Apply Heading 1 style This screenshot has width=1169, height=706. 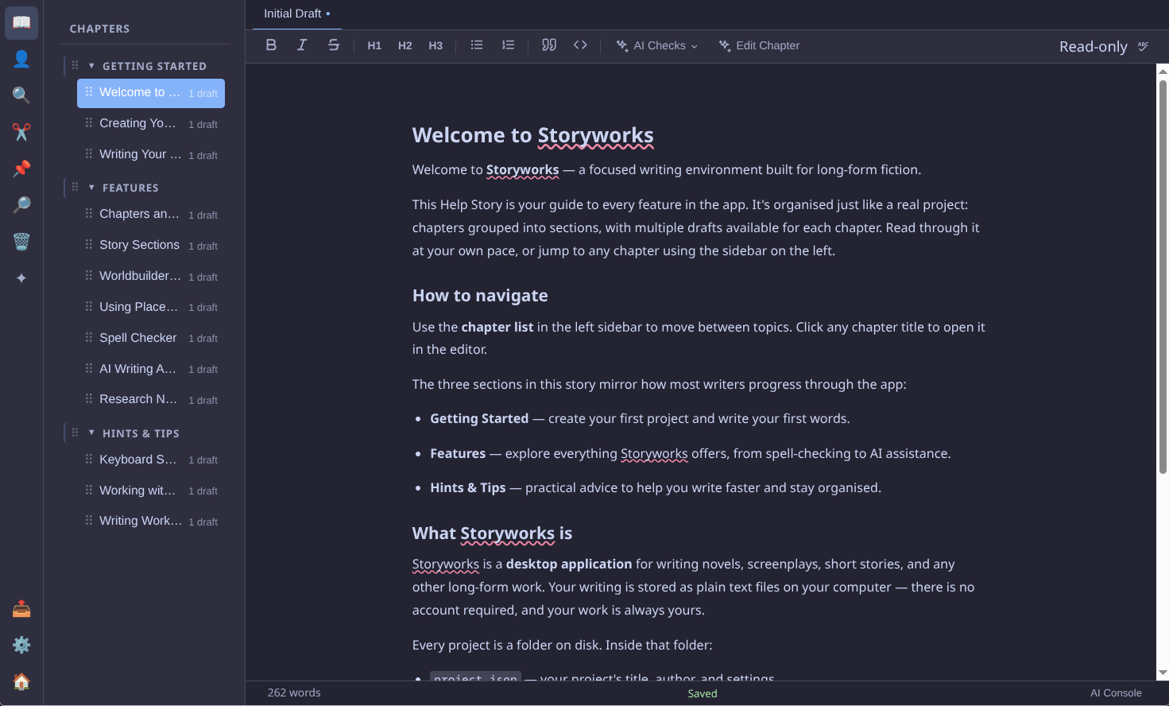tap(374, 45)
